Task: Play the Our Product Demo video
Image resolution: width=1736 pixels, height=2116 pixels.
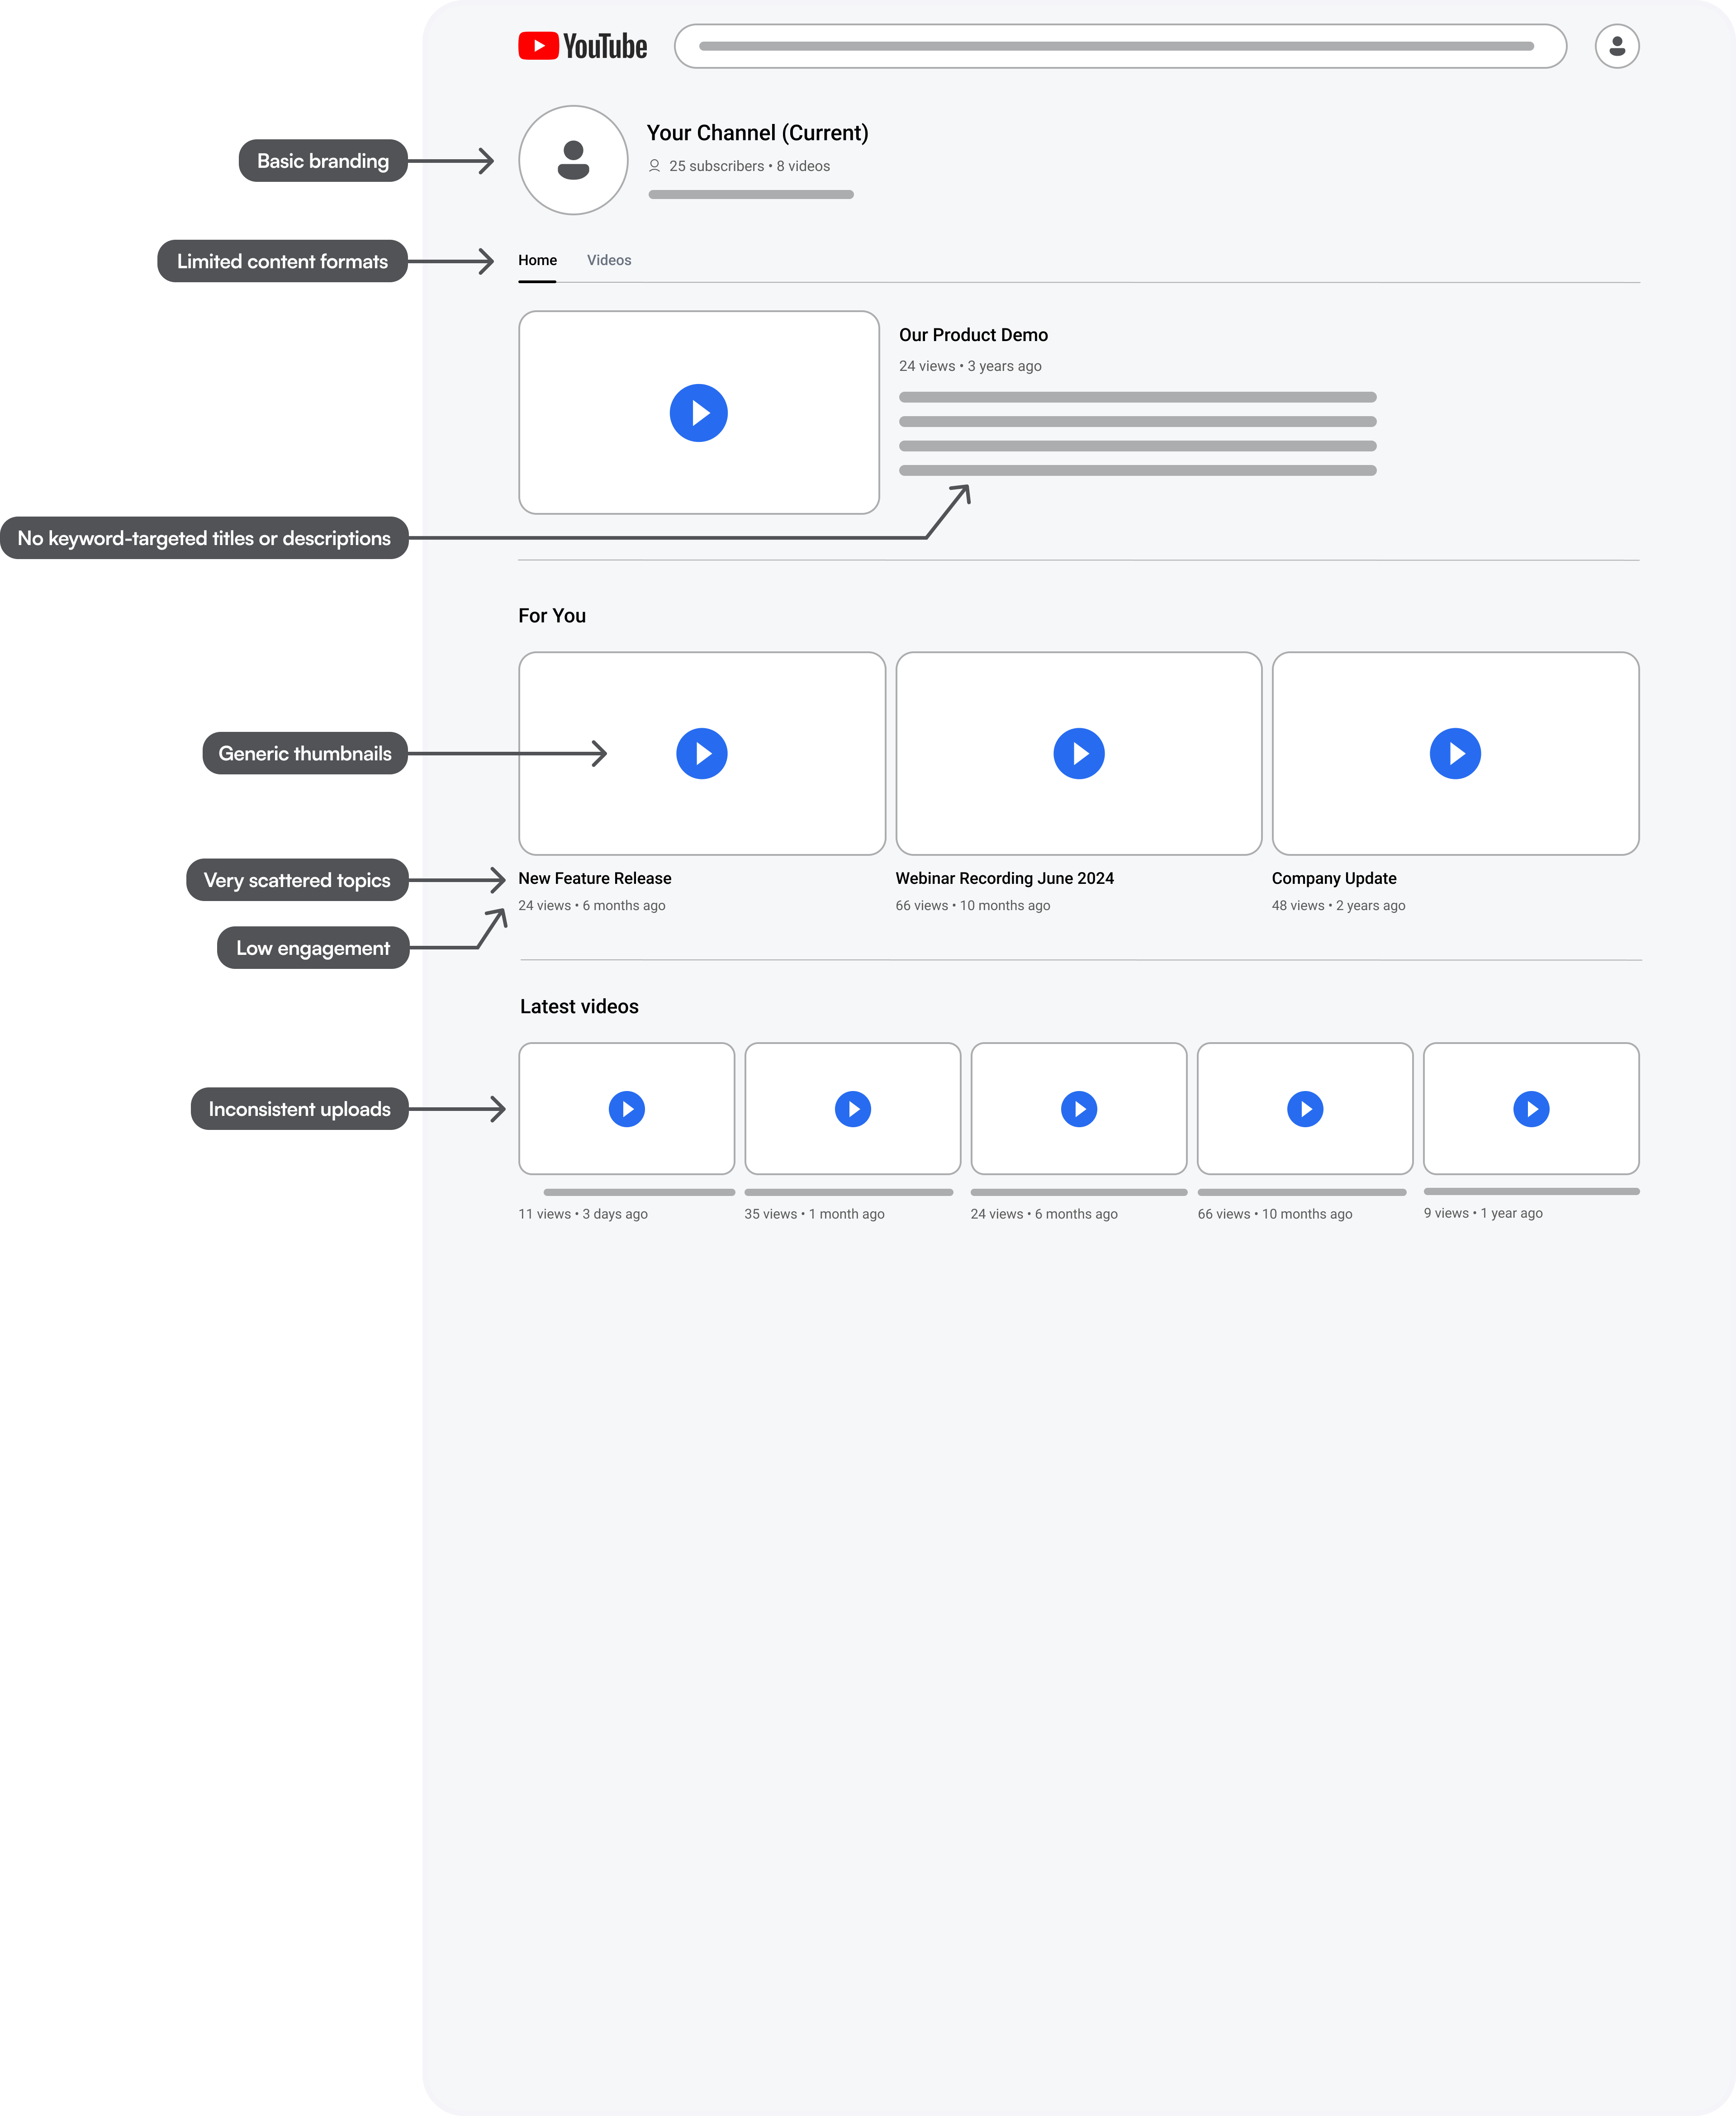Action: pyautogui.click(x=698, y=413)
